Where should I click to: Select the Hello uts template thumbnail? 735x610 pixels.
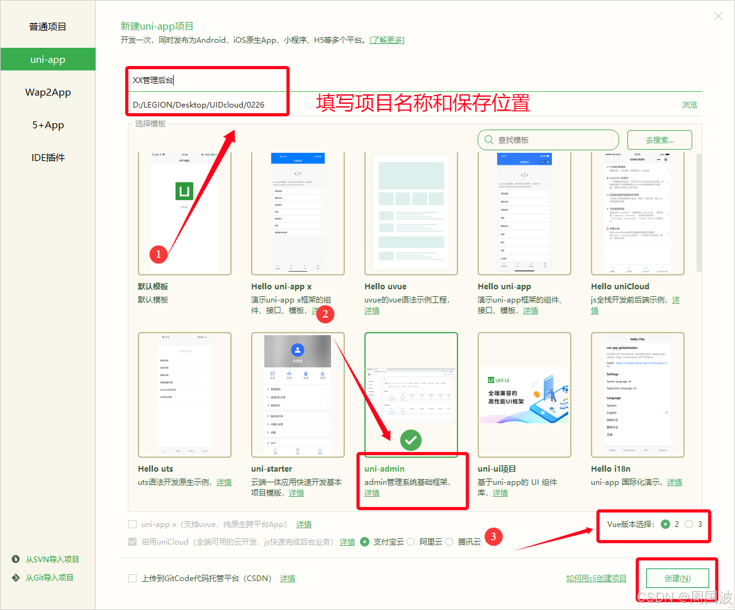184,395
